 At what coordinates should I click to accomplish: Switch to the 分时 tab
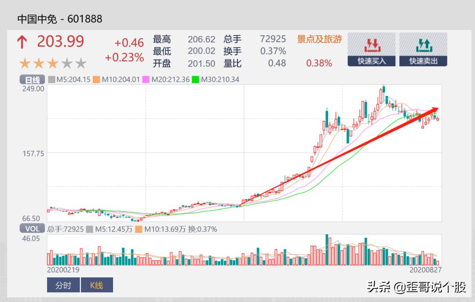point(63,285)
